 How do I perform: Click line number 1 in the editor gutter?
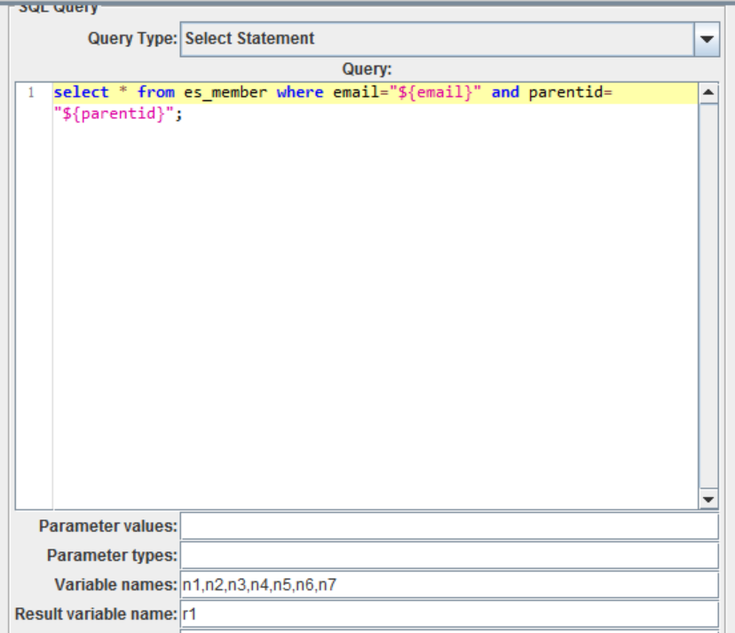[x=31, y=92]
